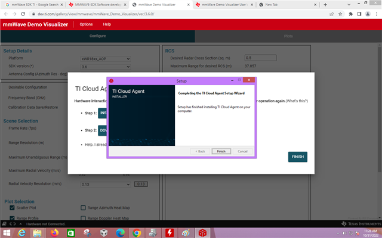Image resolution: width=382 pixels, height=238 pixels.
Task: Open the tab search chevron
Action: tap(349, 5)
